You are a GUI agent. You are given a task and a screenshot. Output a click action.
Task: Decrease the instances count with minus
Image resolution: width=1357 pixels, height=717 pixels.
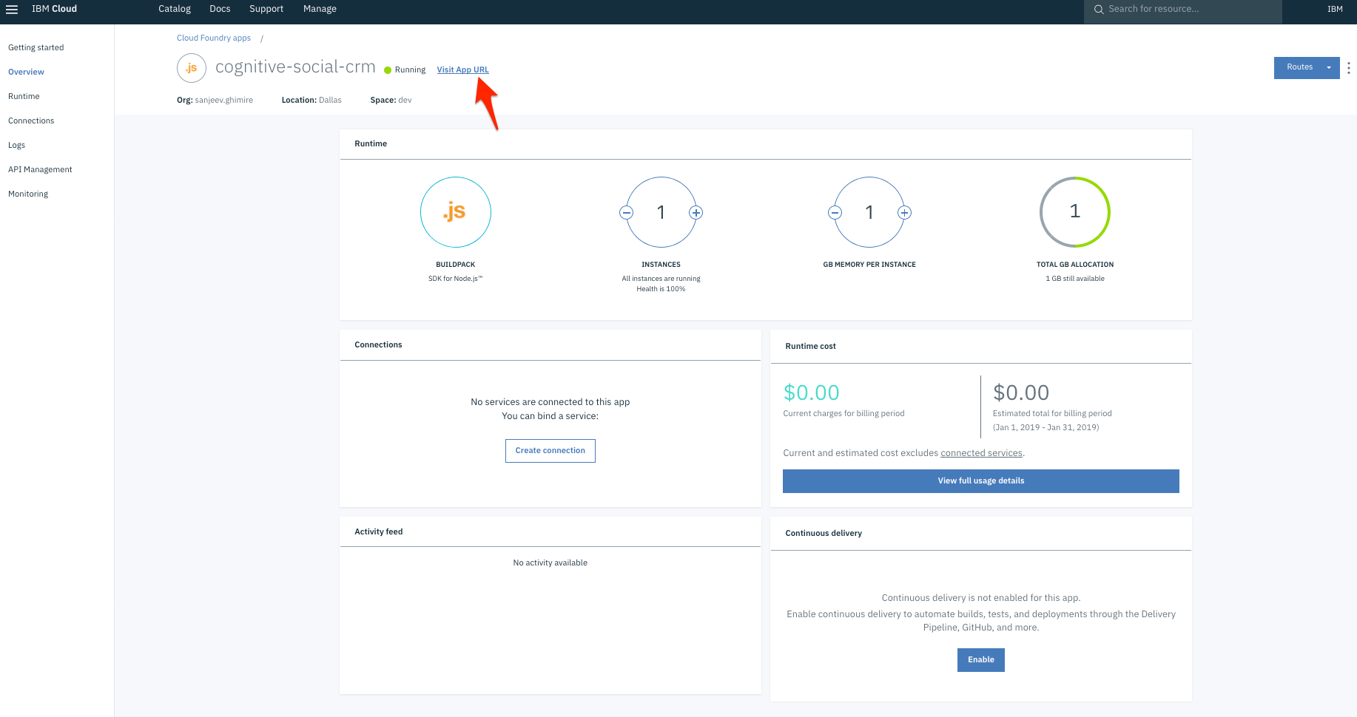[627, 213]
